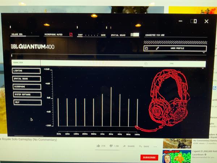Click the LazarBeam channel name link
The height and width of the screenshot is (163, 217).
(199, 154)
